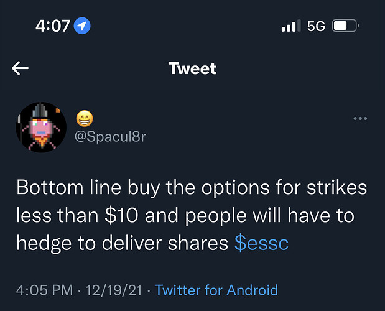
Task: Tap the '$10' amount in tweet text
Action: (121, 215)
